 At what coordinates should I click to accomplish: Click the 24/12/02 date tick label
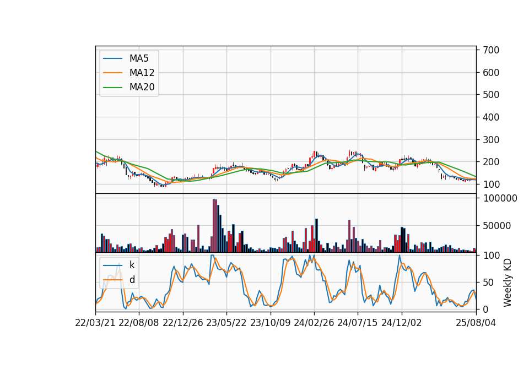402,323
